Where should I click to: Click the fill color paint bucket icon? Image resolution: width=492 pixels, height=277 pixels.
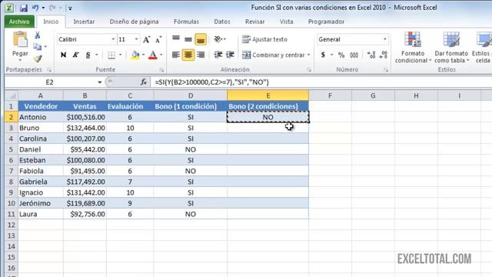click(x=135, y=55)
